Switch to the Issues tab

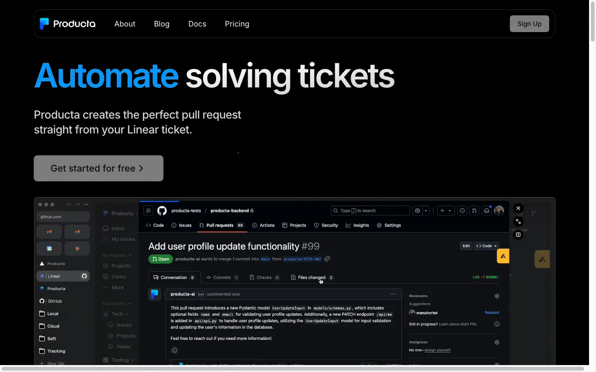point(182,225)
